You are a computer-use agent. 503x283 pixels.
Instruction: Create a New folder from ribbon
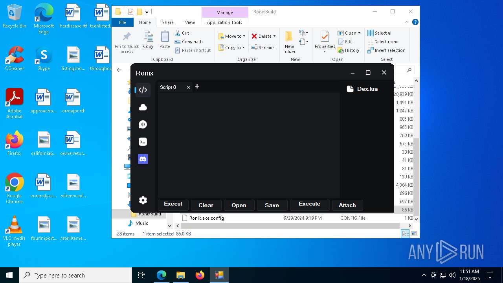(289, 42)
